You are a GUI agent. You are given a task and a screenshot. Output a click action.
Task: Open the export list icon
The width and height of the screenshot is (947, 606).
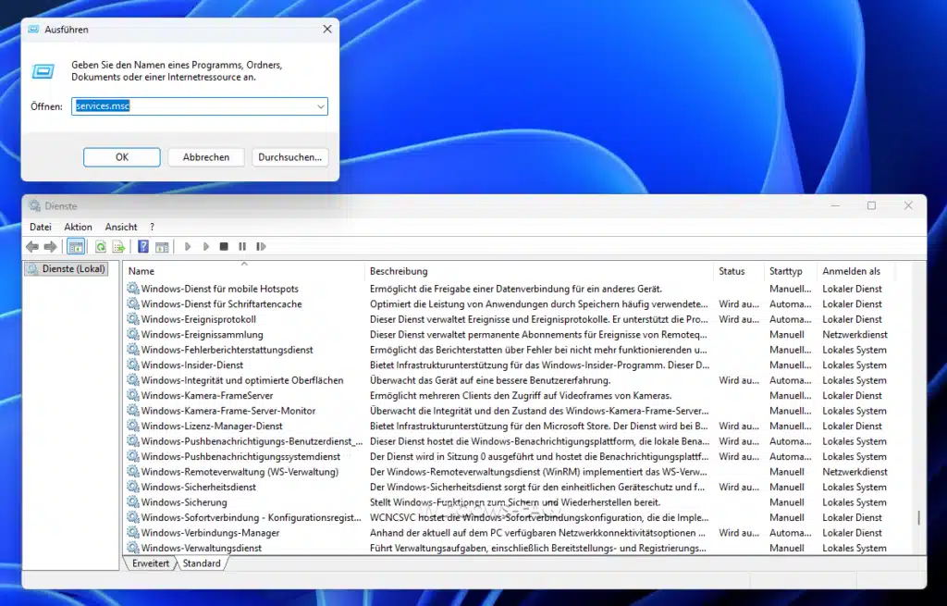[120, 246]
